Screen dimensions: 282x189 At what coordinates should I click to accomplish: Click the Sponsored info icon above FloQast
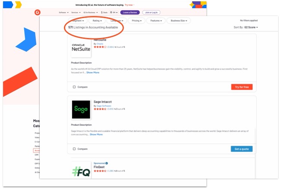pos(107,163)
